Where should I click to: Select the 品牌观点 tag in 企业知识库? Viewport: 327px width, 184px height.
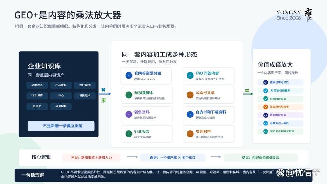[x=37, y=85]
